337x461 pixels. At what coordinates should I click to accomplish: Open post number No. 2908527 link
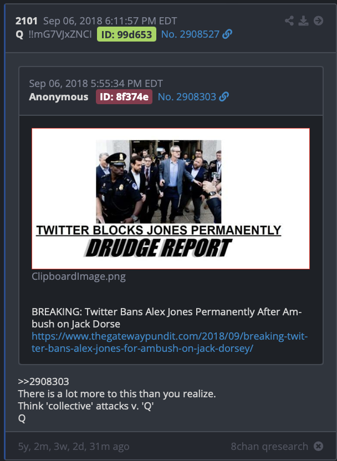[x=190, y=34]
